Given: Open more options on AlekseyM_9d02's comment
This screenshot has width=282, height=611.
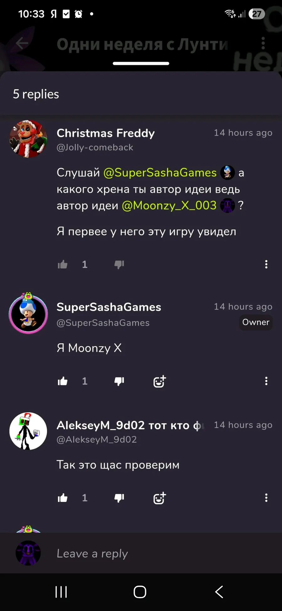Looking at the screenshot, I should pos(266,498).
